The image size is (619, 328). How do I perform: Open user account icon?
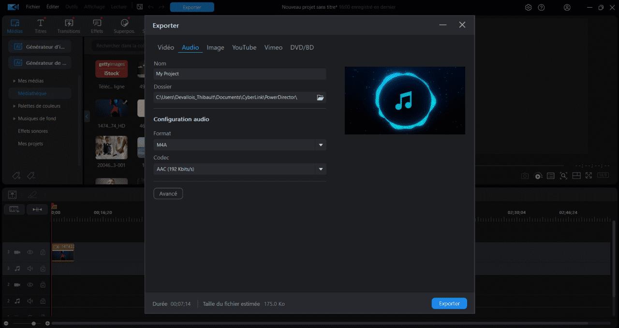tap(567, 7)
